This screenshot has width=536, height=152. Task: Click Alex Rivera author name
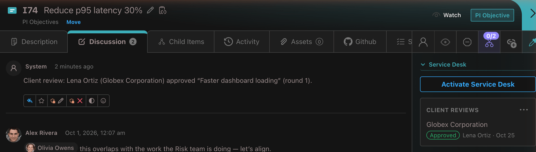click(x=41, y=133)
